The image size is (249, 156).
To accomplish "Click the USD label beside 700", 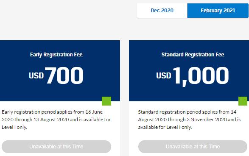I will click(36, 75).
